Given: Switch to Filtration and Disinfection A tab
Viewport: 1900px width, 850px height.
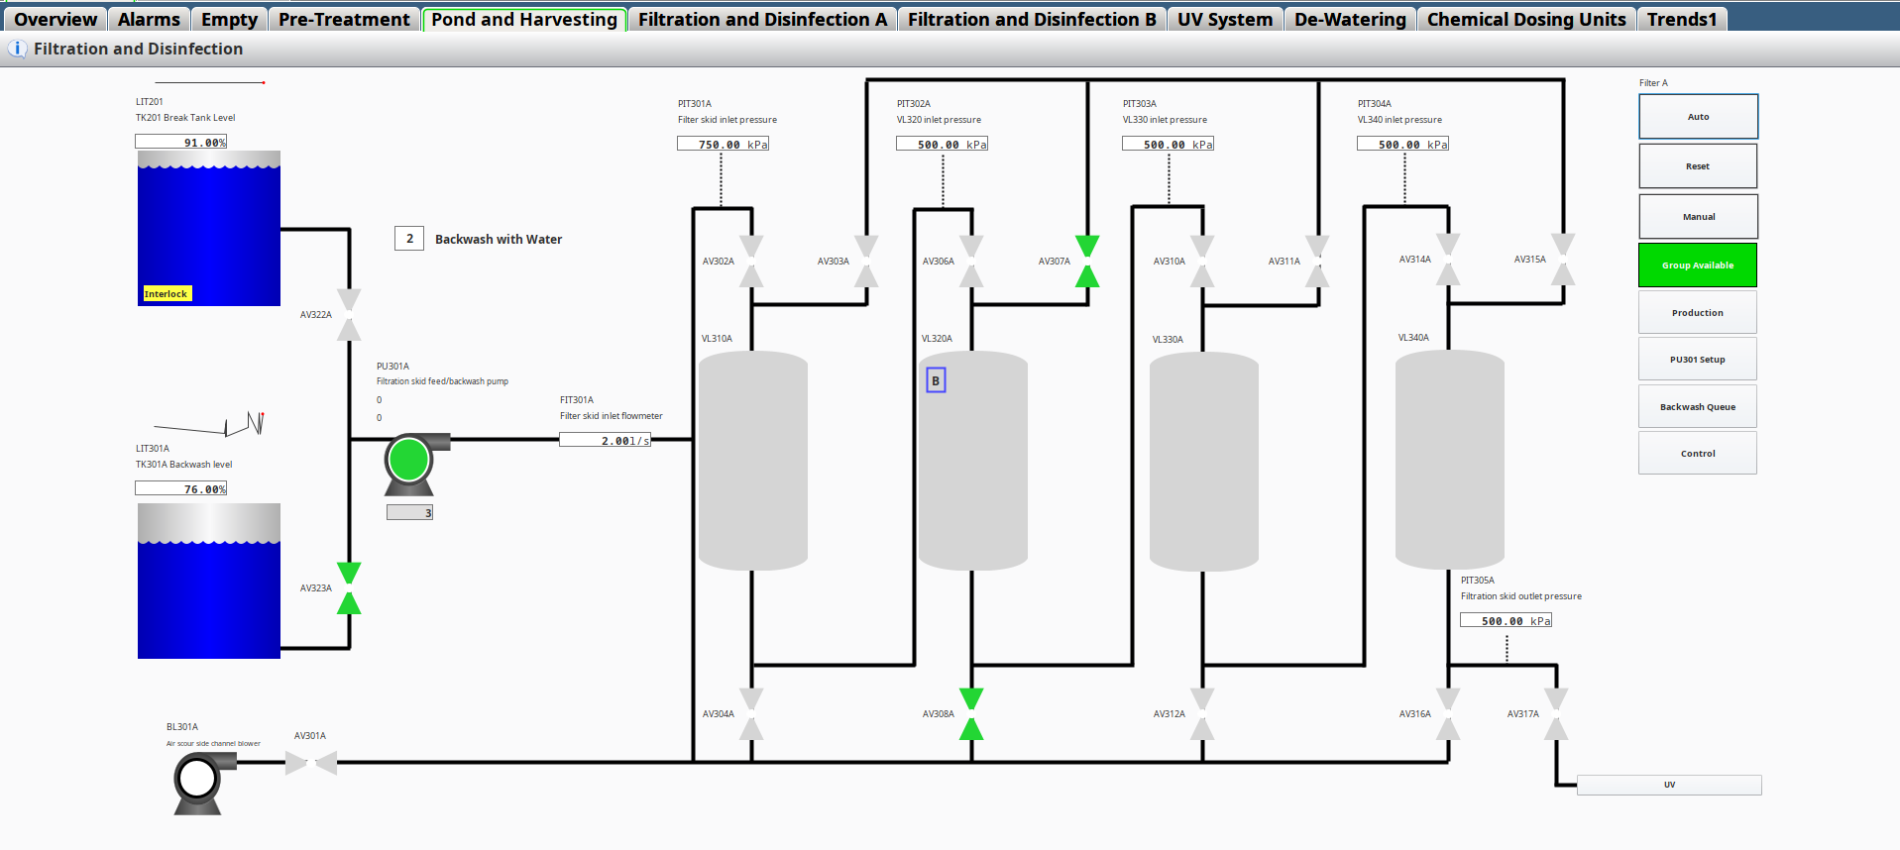Looking at the screenshot, I should tap(762, 19).
